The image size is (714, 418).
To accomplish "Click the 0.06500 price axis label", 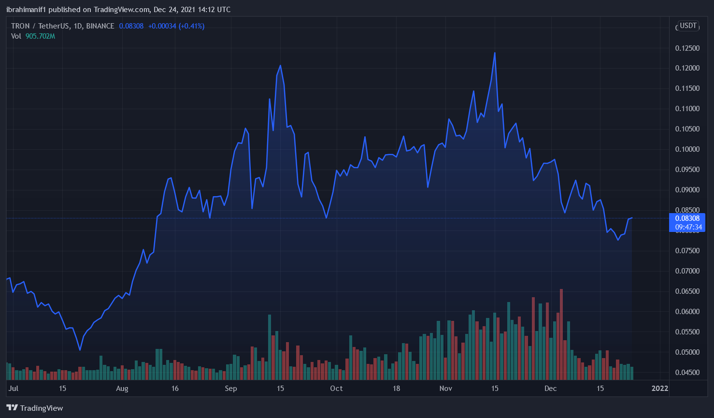I will (x=687, y=291).
